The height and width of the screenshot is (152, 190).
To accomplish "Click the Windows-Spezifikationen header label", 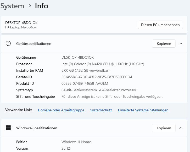I will 37,128.
